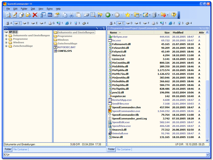213x160 pixels.
Task: Click parent directory '..' button in left header
Action: 101,28
